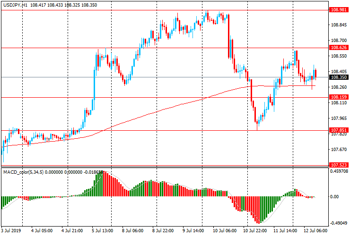
Task: Click the 10 Jul 06:00 time label
Action: tap(224, 230)
